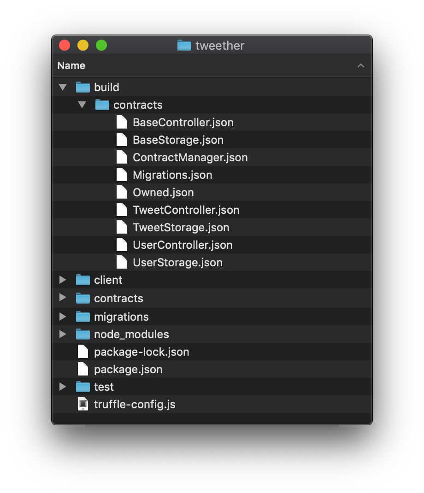
Task: Toggle sort order with the header chevron
Action: [361, 66]
